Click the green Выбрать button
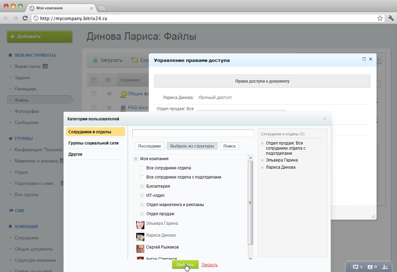 pos(185,265)
